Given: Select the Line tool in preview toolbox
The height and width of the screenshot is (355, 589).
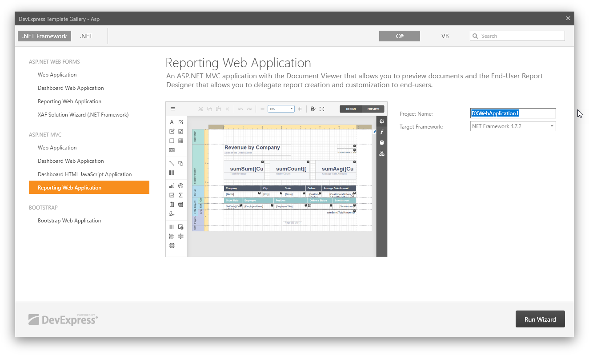Looking at the screenshot, I should click(x=172, y=163).
